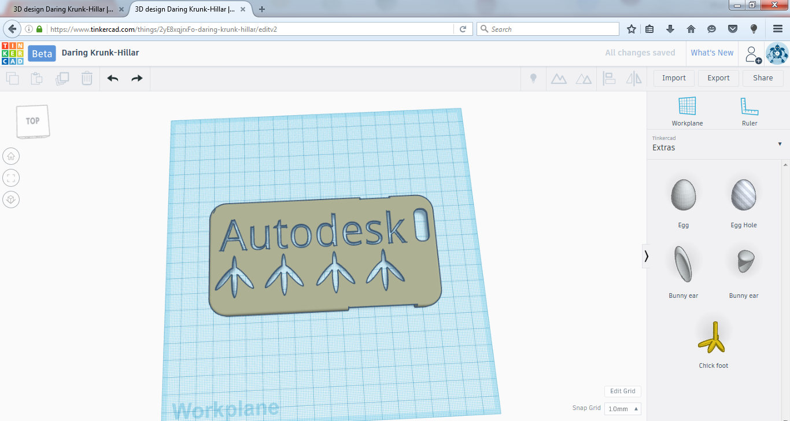790x421 pixels.
Task: Click the tinkercad.com URL address field
Action: click(250, 29)
